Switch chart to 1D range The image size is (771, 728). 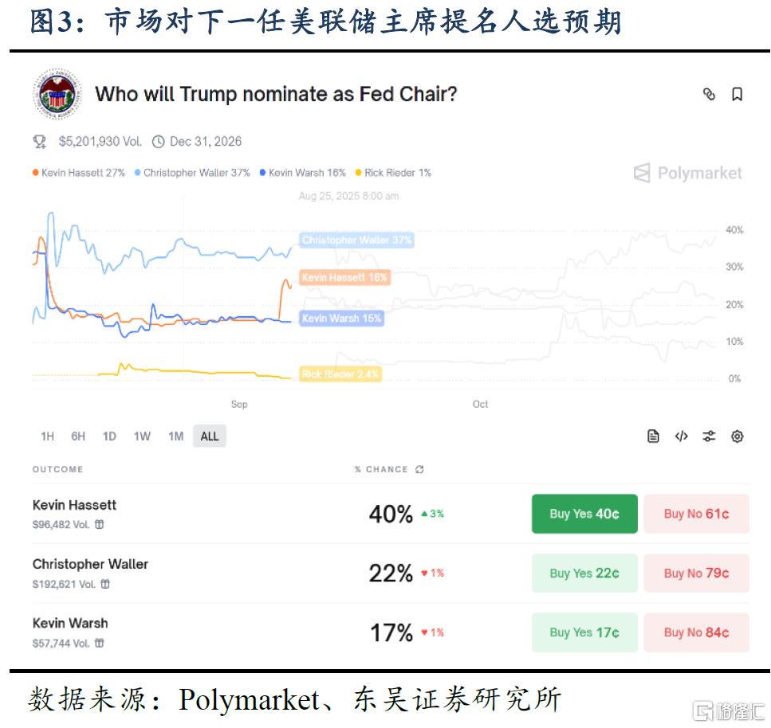point(109,436)
